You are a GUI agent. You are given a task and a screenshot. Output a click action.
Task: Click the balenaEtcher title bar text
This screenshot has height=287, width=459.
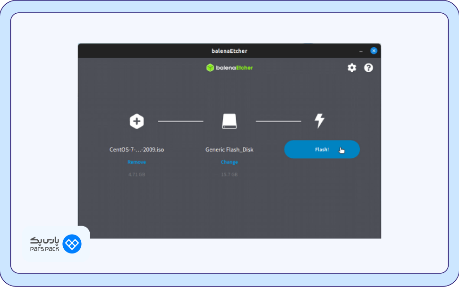point(229,51)
